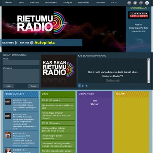Image resolution: width=153 pixels, height=153 pixels.
Task: Click the KLAUSIES listen icon
Action: pyautogui.click(x=16, y=43)
